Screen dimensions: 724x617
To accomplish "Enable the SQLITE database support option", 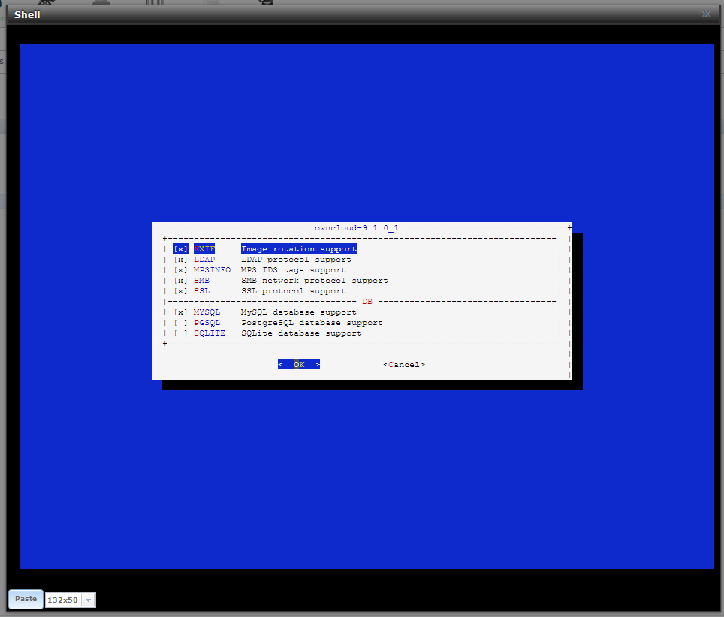I will 180,333.
